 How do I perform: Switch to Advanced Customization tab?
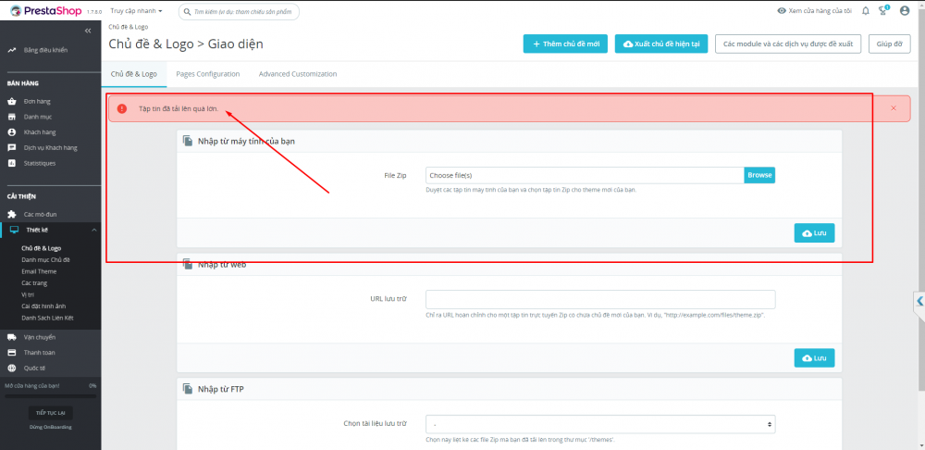point(298,74)
